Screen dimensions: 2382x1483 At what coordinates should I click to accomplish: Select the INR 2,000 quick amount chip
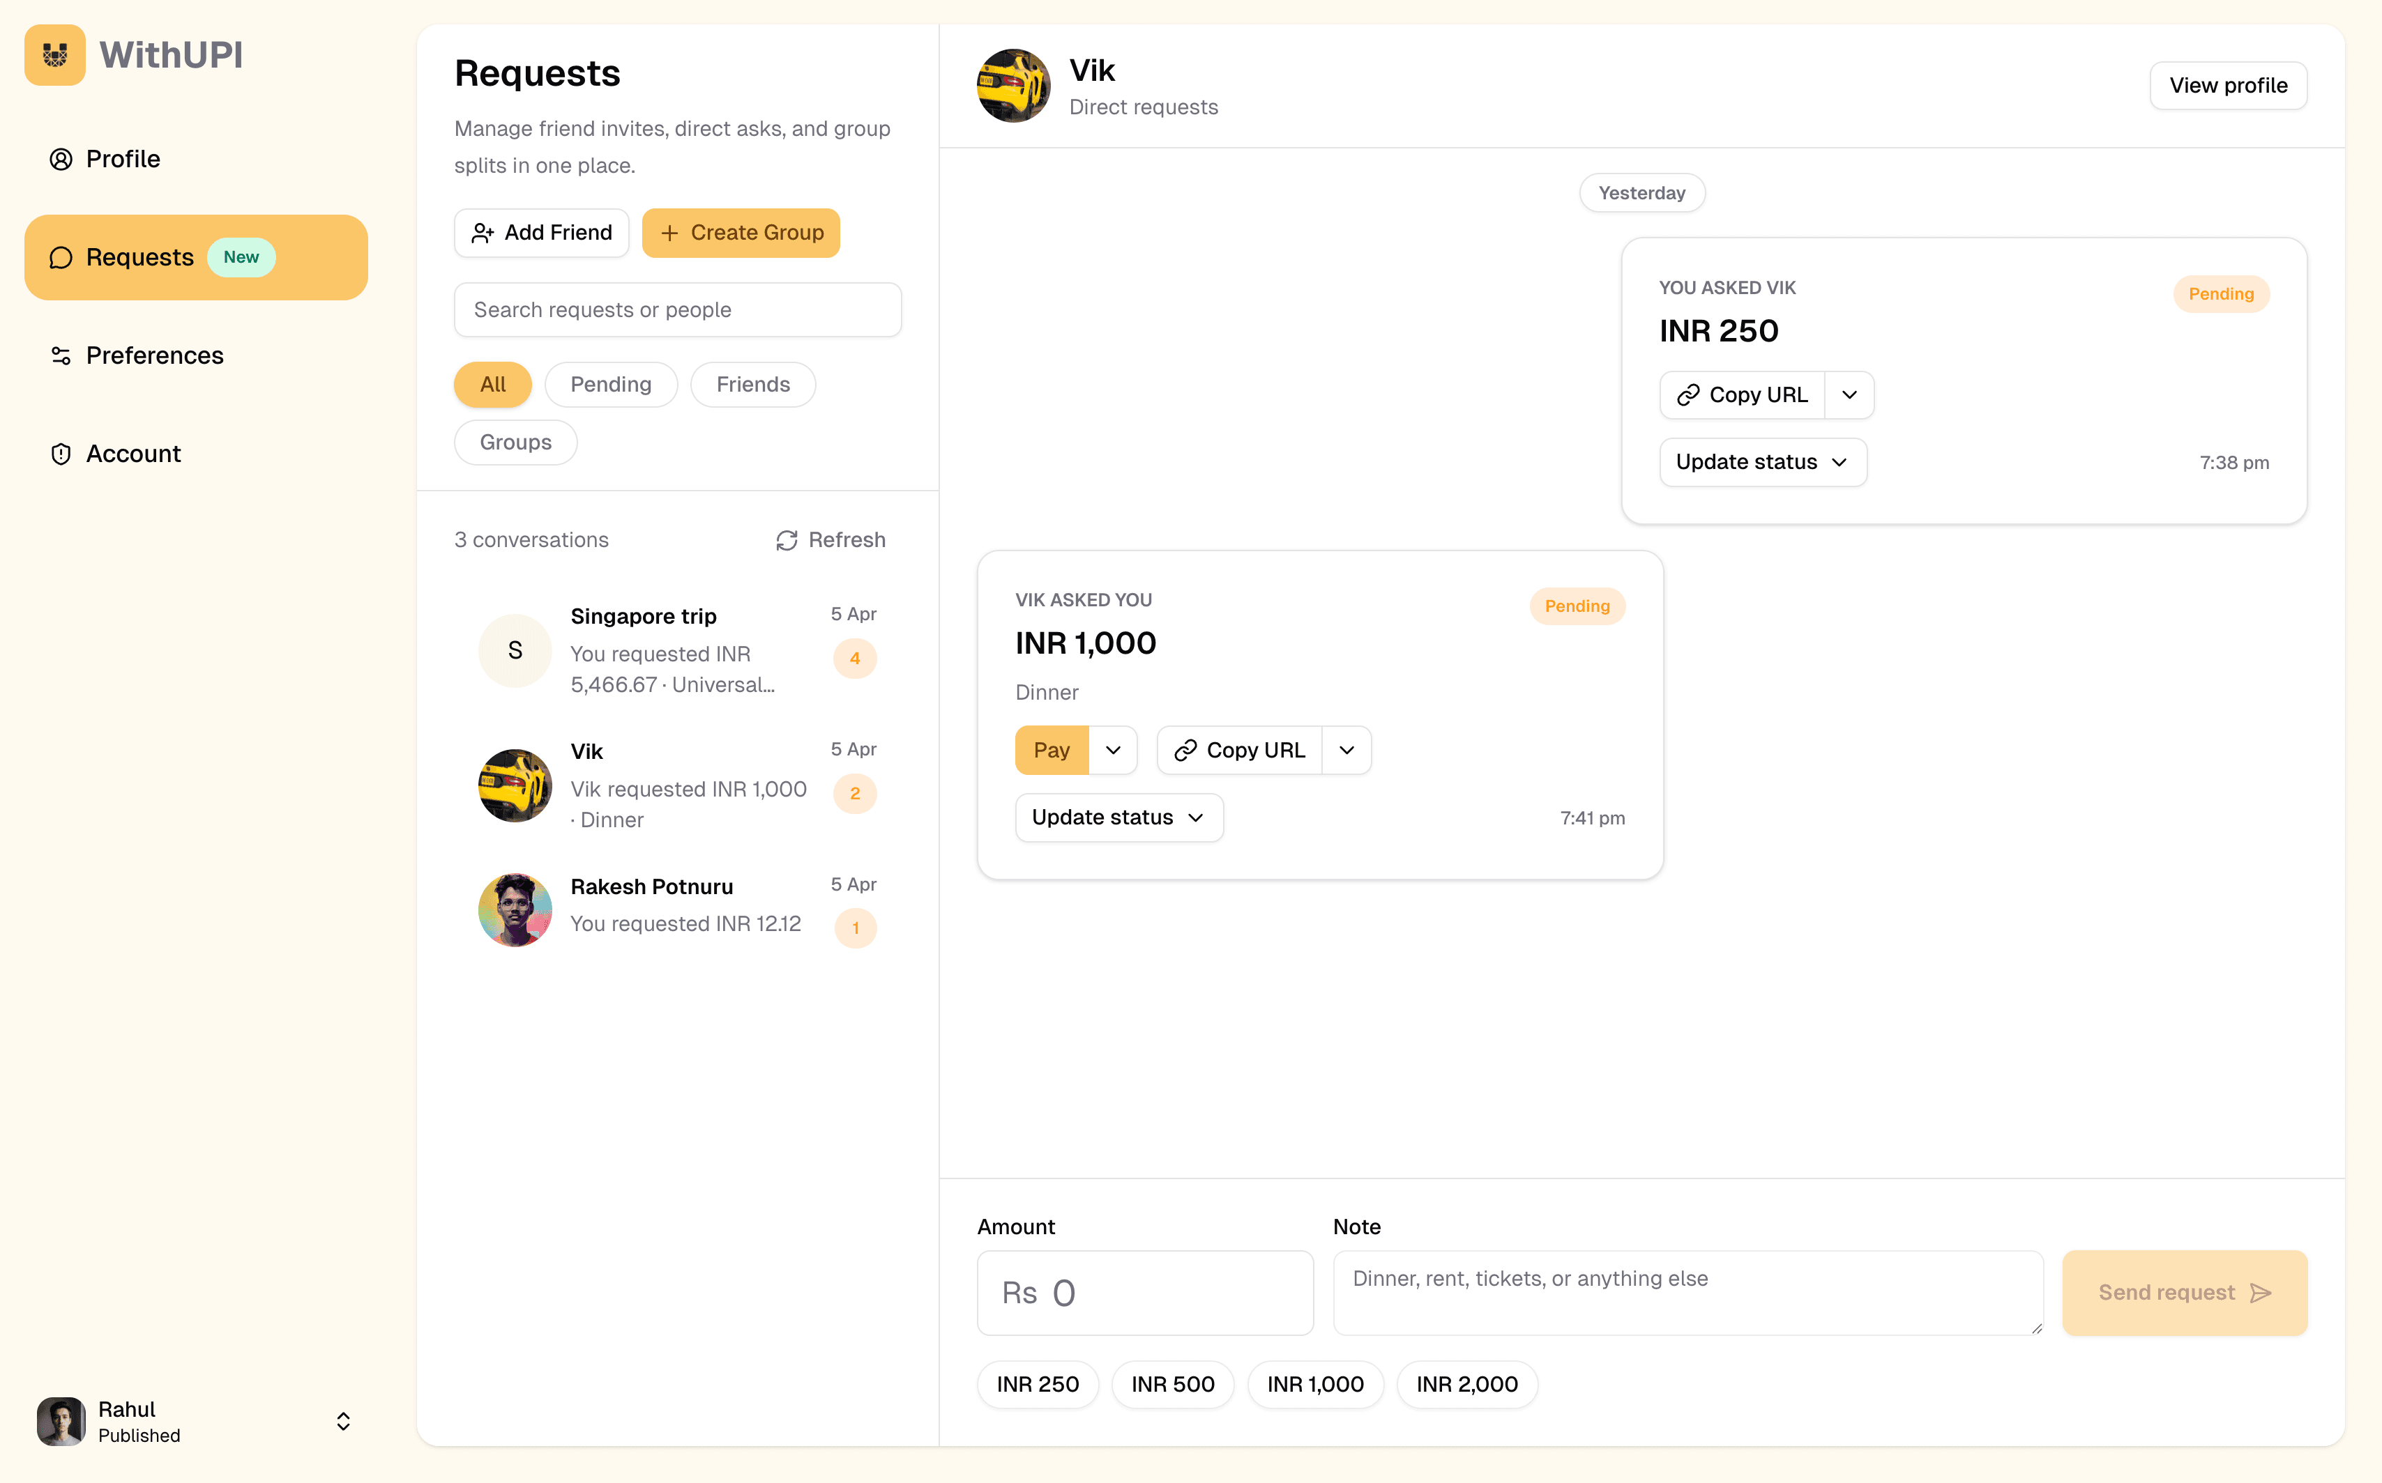[1466, 1384]
